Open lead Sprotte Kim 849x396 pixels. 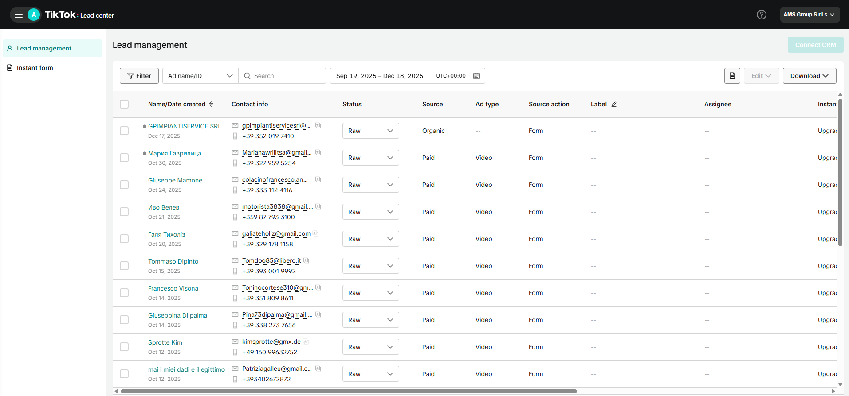[x=165, y=342]
